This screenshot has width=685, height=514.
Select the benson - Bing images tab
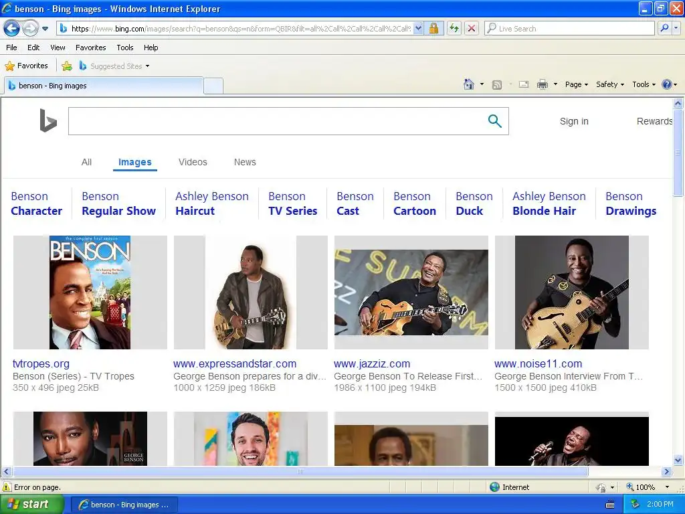pos(104,86)
